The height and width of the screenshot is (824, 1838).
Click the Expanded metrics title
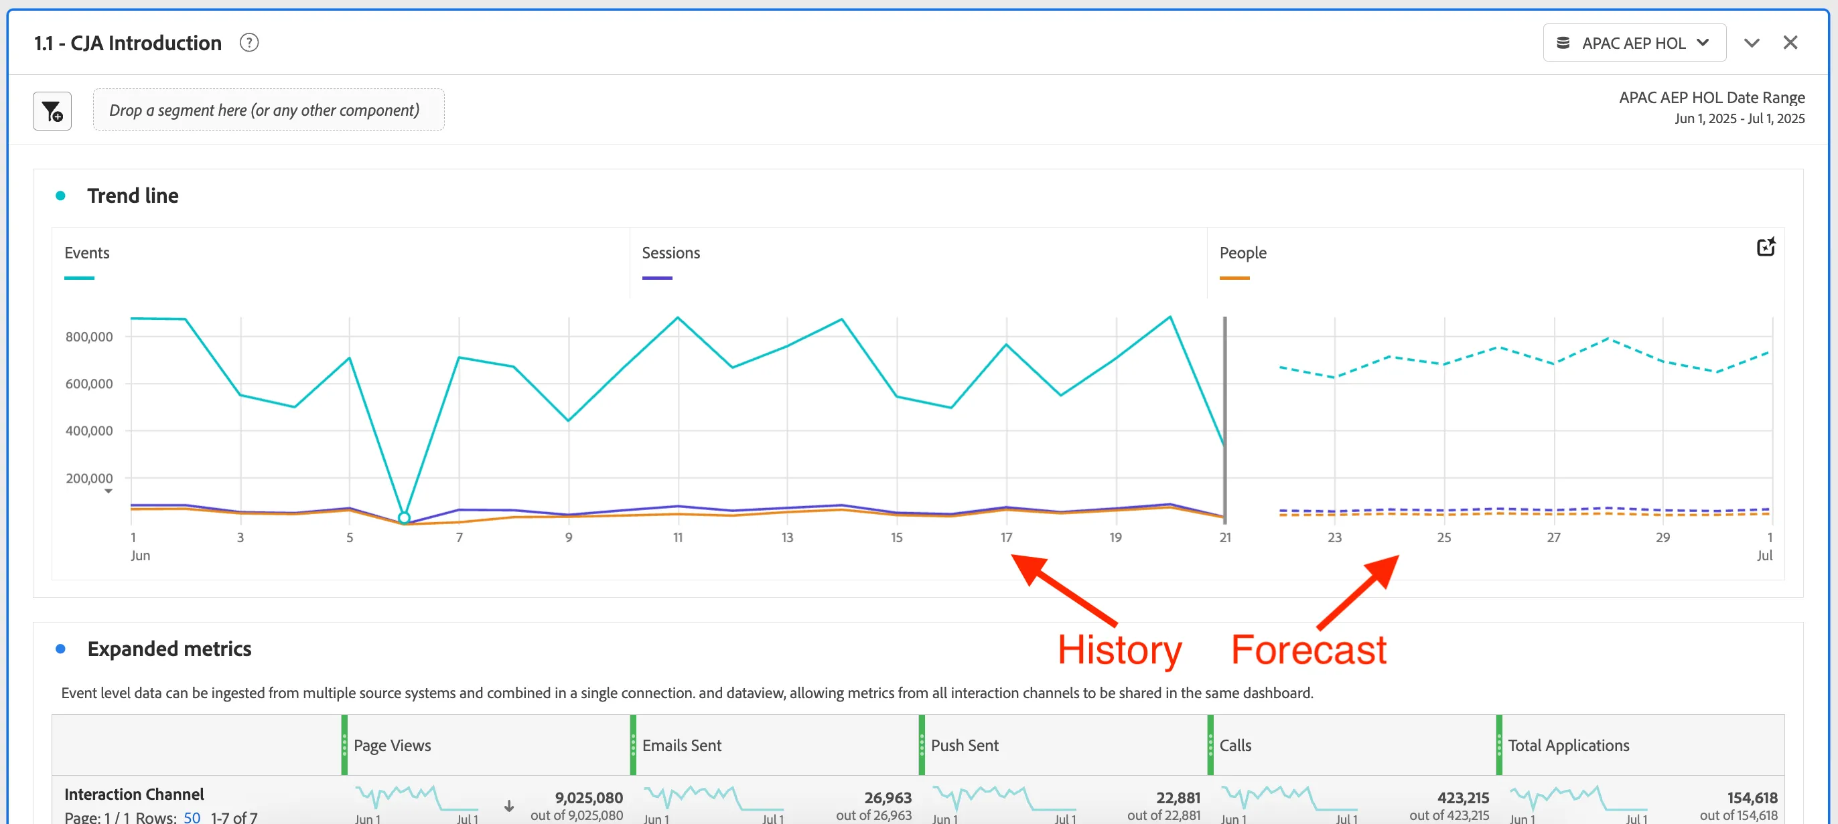click(169, 649)
